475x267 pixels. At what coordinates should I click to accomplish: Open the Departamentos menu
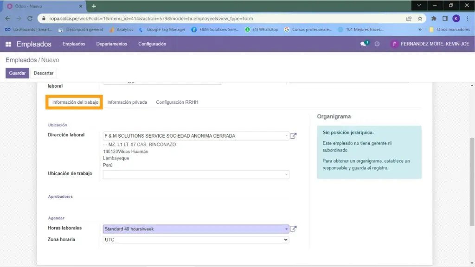point(111,44)
